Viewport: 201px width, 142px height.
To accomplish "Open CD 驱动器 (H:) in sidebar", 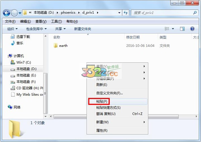I will click(x=27, y=88).
